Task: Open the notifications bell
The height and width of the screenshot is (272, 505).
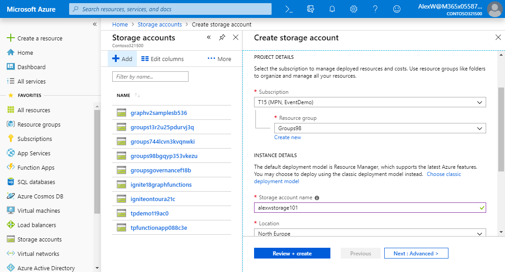Action: coord(332,9)
